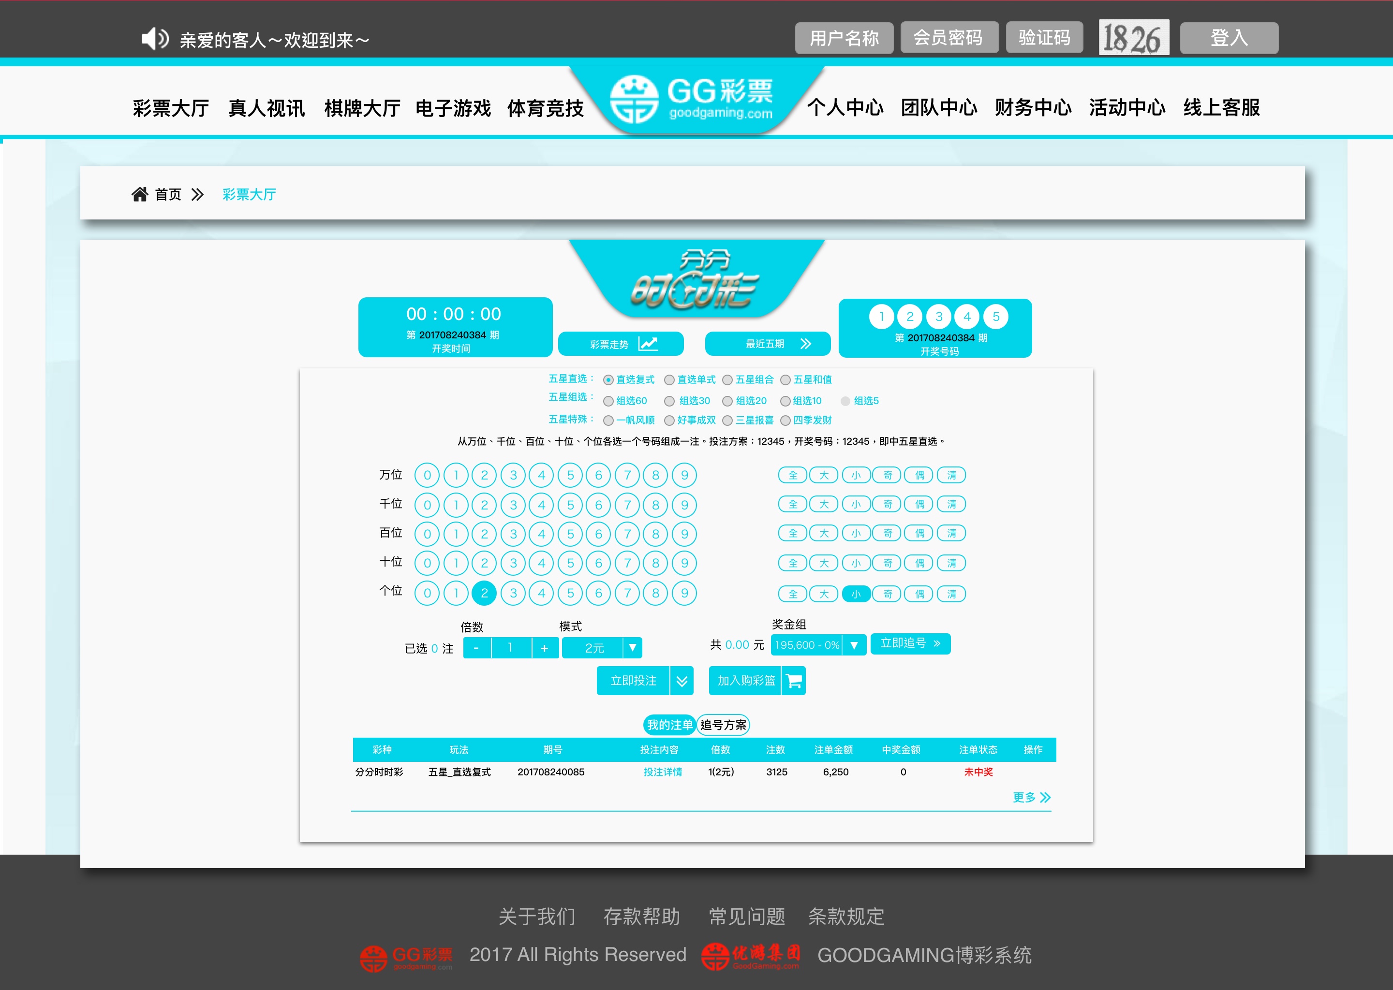Click the 登入 login button
This screenshot has width=1393, height=990.
[1229, 38]
